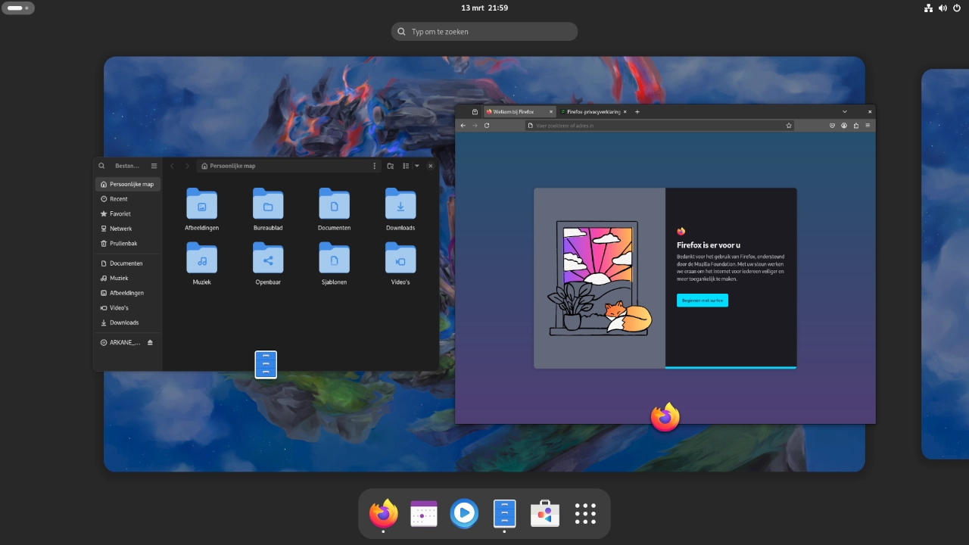Open the system status menu power icon

(x=957, y=8)
